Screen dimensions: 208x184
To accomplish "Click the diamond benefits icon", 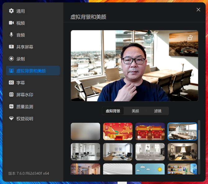I will [x=11, y=118].
